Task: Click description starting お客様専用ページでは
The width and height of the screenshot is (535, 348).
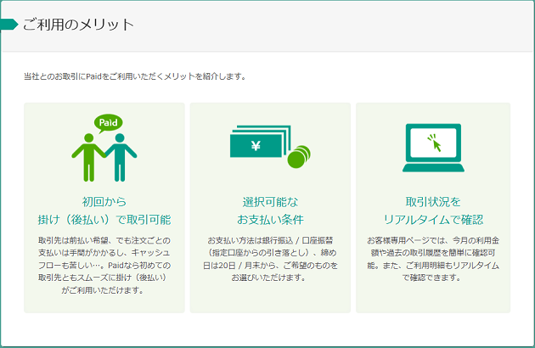Action: (x=433, y=259)
